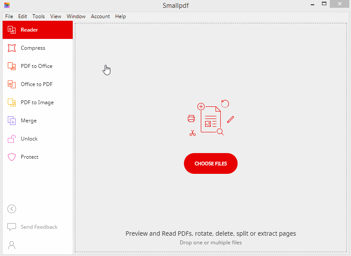Open the View menu
The image size is (351, 256).
coord(55,16)
